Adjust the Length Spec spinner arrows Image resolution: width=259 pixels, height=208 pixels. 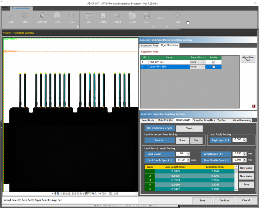pos(245,154)
